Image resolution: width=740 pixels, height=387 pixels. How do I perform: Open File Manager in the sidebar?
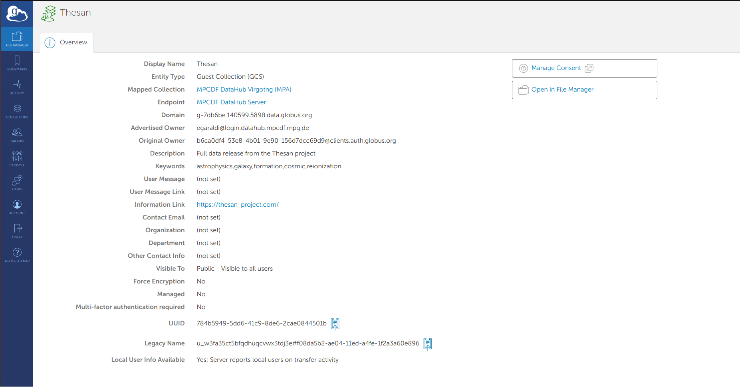pos(17,39)
